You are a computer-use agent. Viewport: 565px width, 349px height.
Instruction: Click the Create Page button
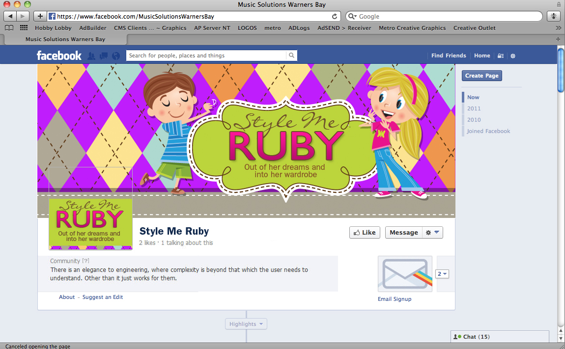point(482,76)
